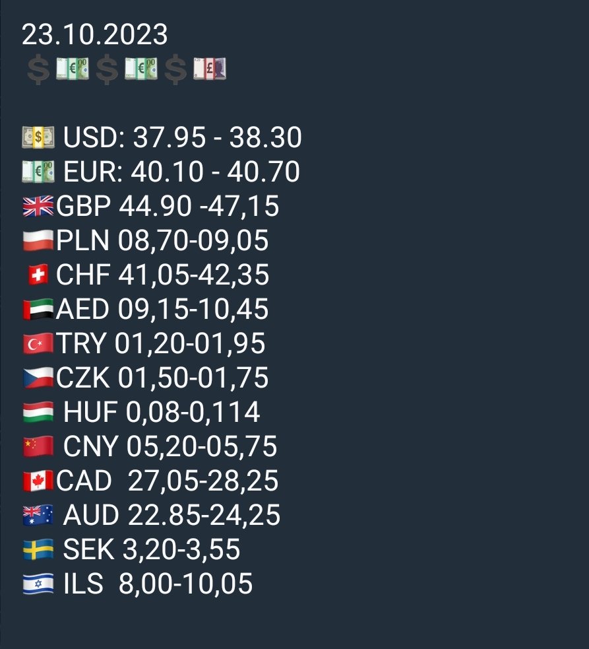The image size is (589, 649).
Task: Click the Israeli flag next to ILS
Action: coord(38,584)
